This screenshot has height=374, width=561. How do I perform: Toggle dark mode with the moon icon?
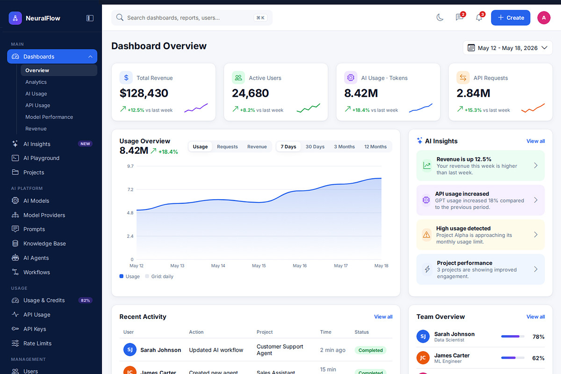pos(440,18)
